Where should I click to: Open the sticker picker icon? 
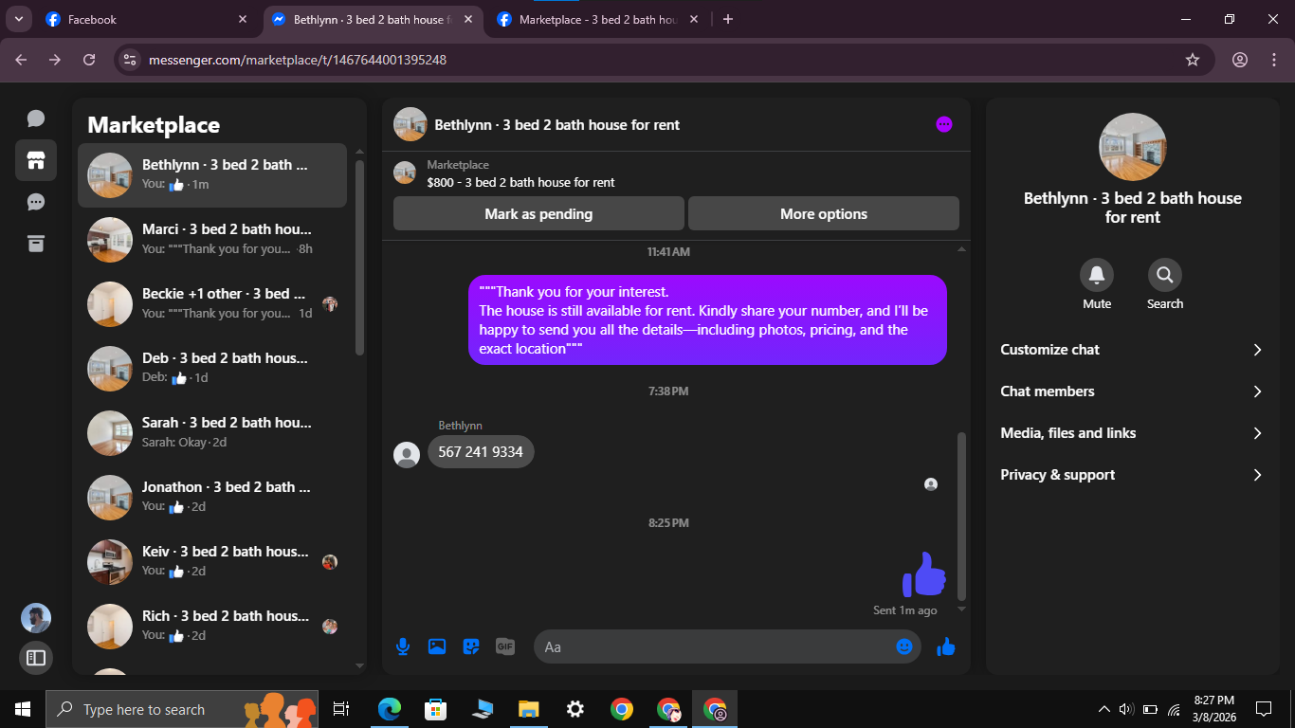[x=471, y=646]
